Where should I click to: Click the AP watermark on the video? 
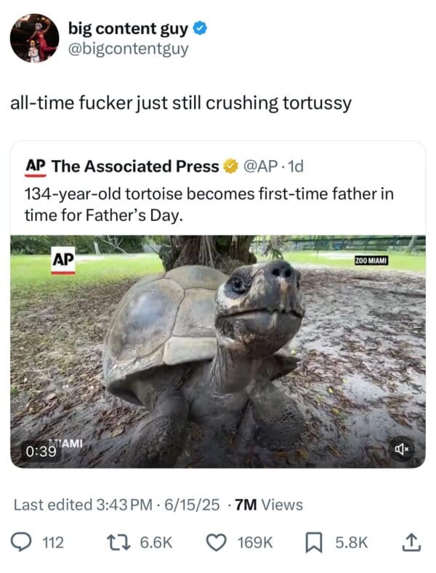[63, 260]
